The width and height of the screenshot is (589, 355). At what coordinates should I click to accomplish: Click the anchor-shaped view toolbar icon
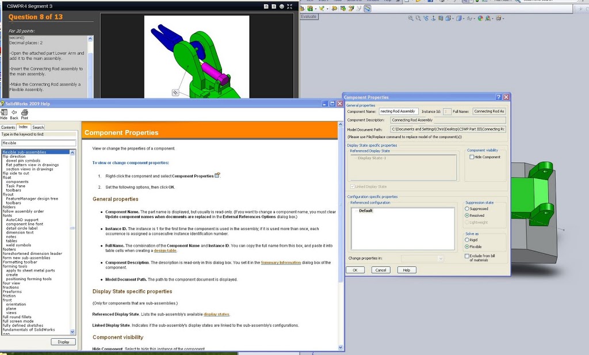[x=433, y=18]
